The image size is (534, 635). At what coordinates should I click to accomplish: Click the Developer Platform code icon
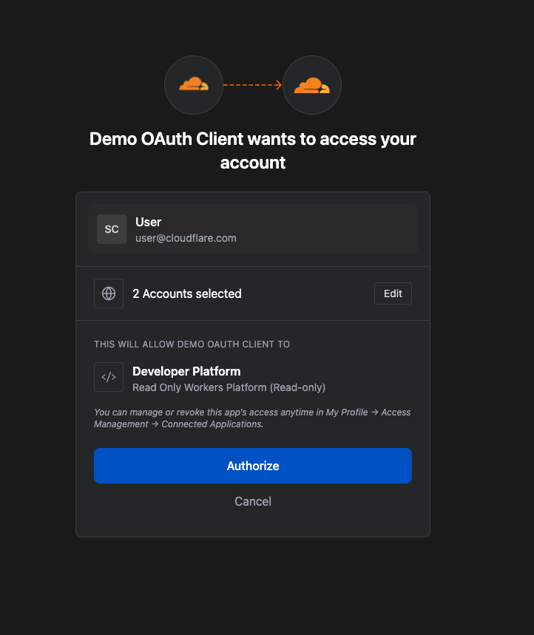[109, 377]
